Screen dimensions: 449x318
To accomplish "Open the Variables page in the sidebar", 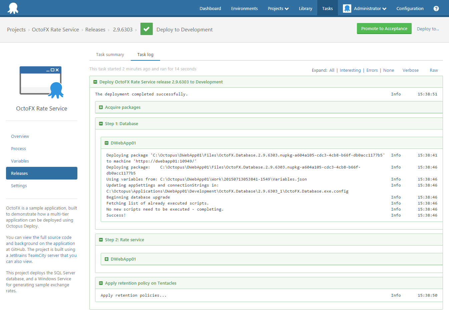I will click(20, 161).
